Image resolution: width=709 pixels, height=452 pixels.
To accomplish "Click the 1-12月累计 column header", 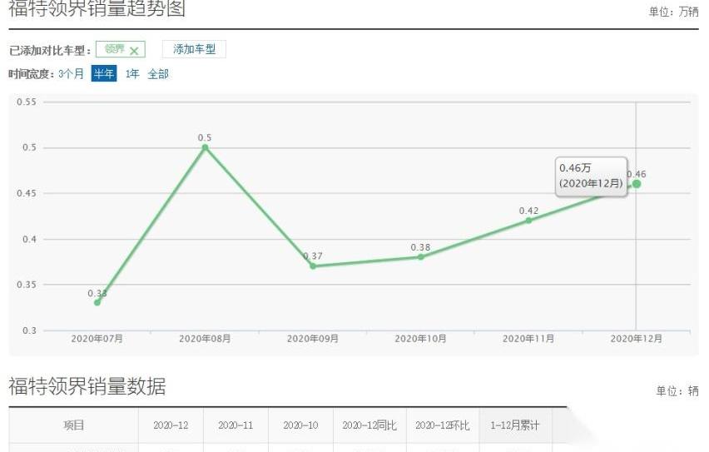I will tap(515, 425).
